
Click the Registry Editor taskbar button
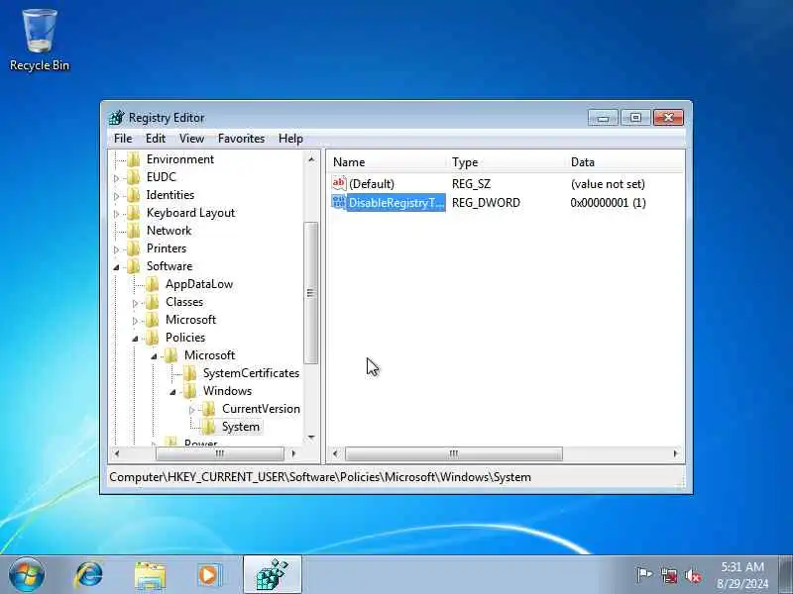tap(273, 574)
